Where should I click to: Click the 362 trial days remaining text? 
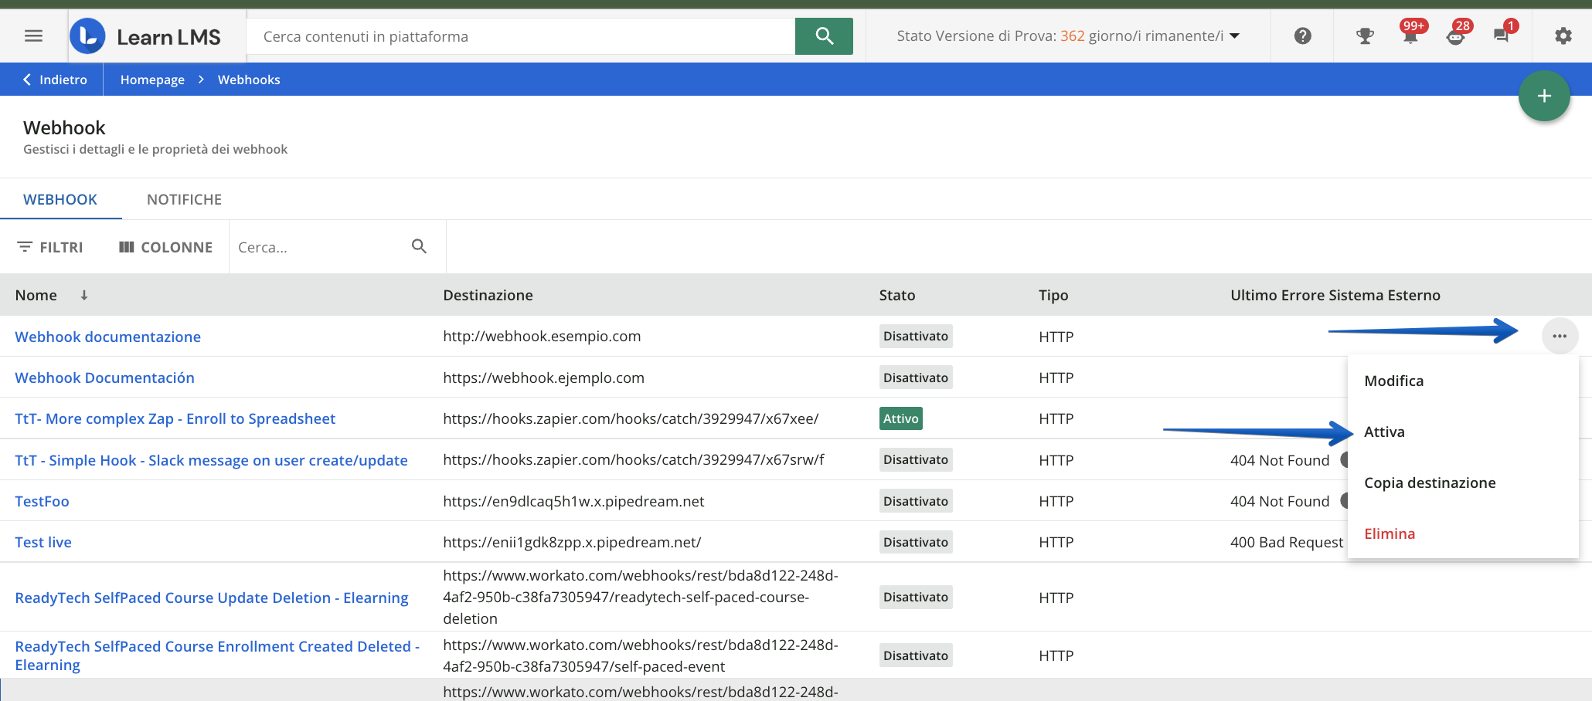1072,36
